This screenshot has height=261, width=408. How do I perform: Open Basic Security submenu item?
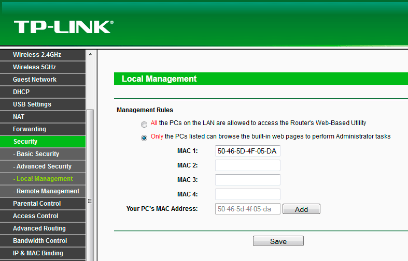coord(36,154)
